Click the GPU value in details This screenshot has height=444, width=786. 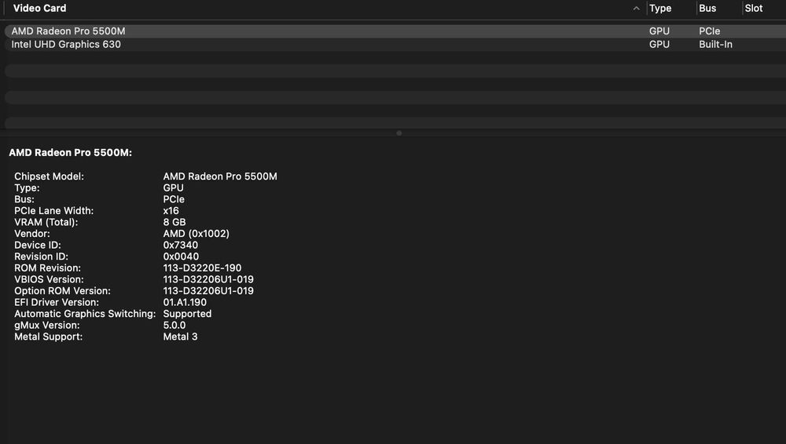click(x=174, y=187)
